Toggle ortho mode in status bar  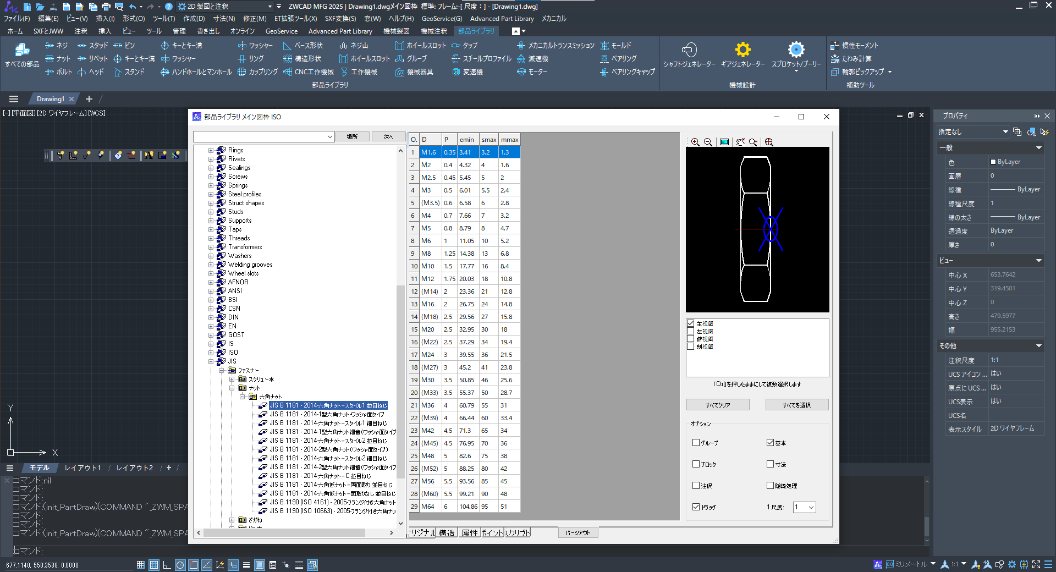[167, 565]
